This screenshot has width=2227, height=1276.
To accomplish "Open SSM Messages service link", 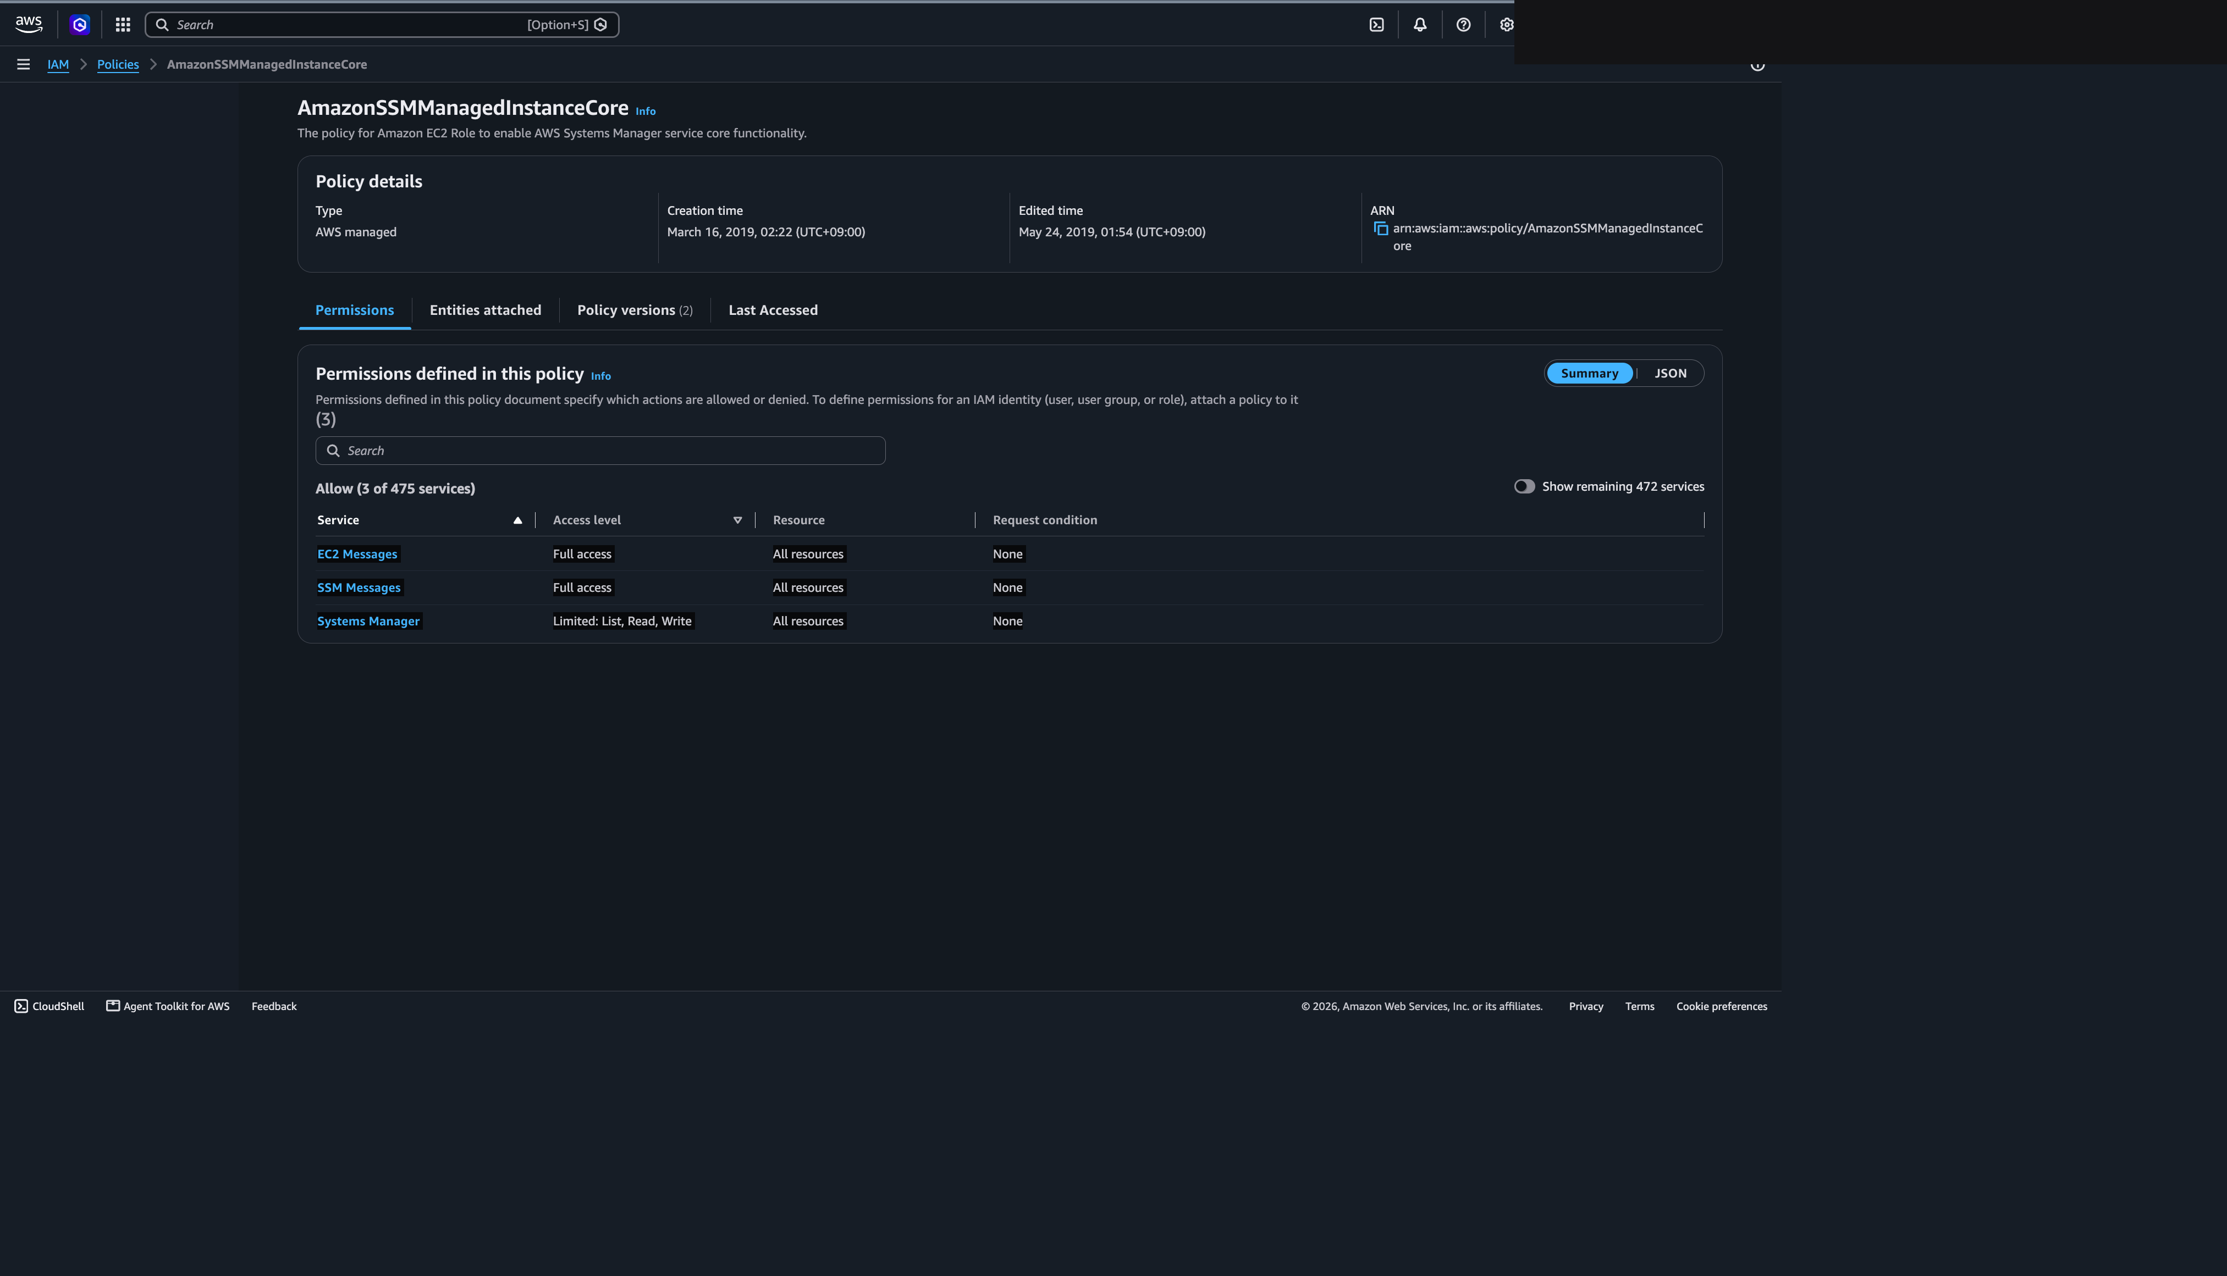I will [x=359, y=588].
